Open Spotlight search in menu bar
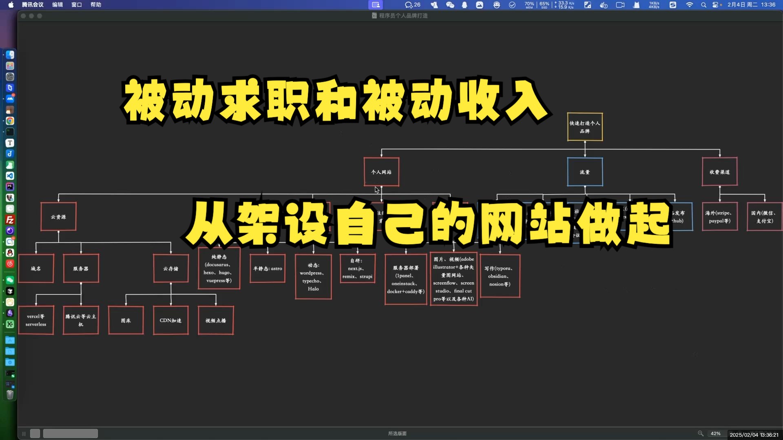This screenshot has width=783, height=440. pos(703,5)
